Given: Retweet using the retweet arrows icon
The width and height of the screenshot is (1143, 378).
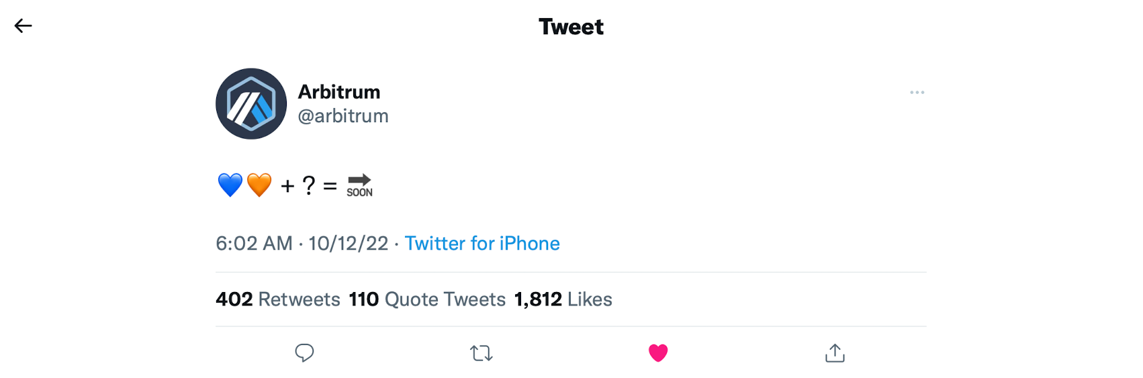Looking at the screenshot, I should [x=482, y=353].
